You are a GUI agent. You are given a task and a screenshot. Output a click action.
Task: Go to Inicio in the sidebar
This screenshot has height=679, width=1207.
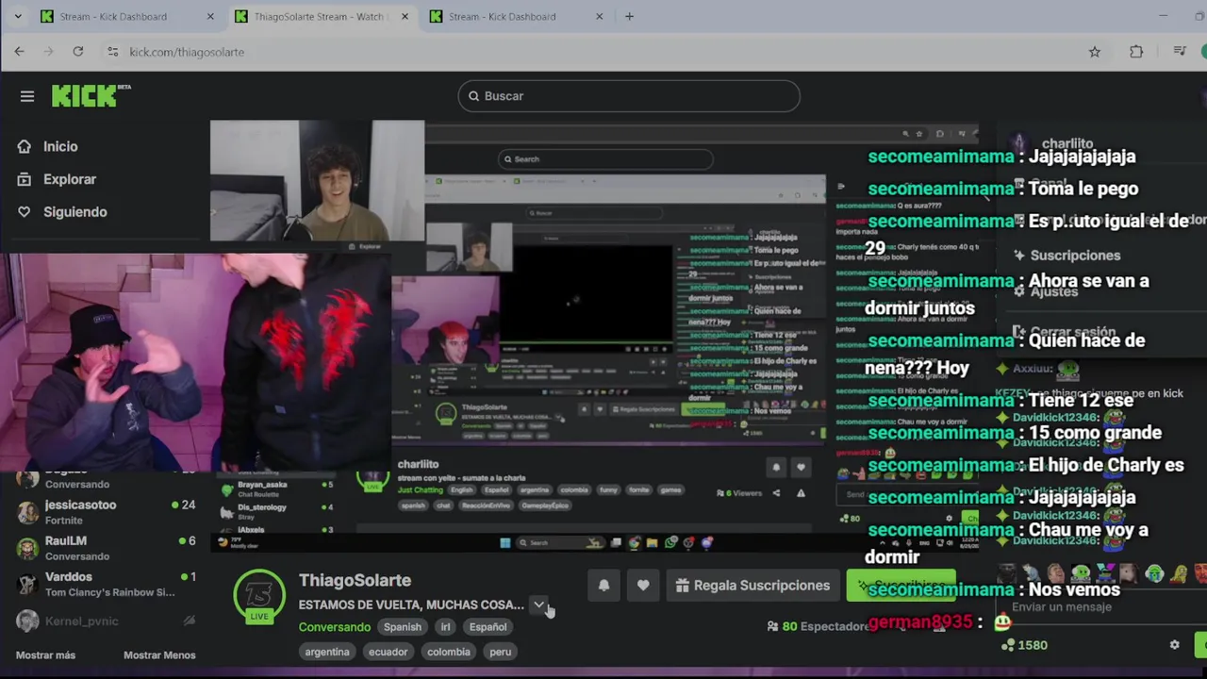pos(60,146)
